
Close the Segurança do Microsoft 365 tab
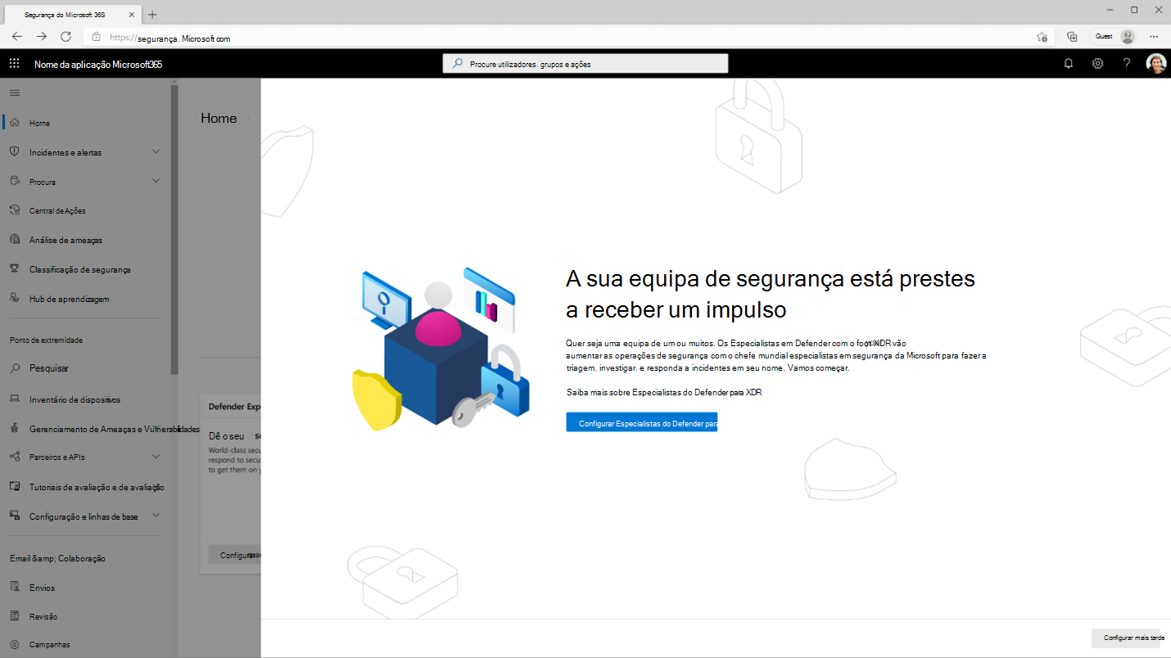pyautogui.click(x=131, y=15)
